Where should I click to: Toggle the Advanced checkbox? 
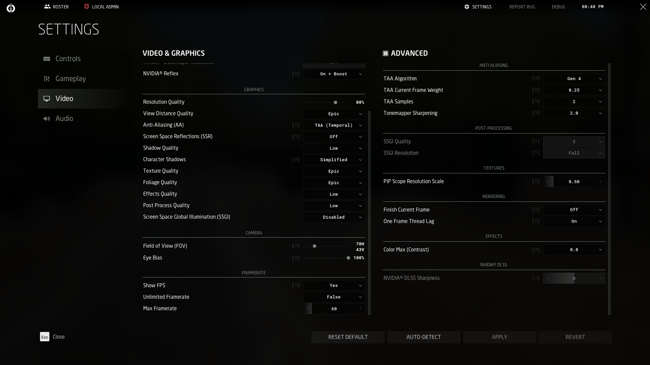click(x=386, y=53)
